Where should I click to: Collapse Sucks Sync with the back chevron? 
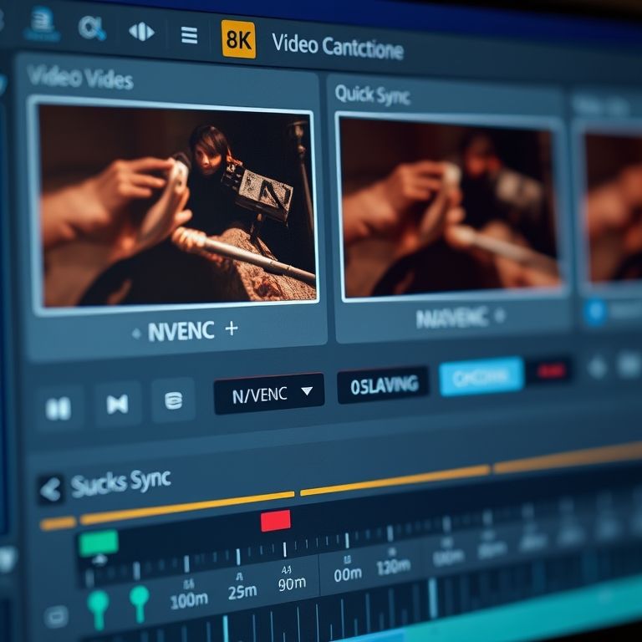click(x=51, y=489)
